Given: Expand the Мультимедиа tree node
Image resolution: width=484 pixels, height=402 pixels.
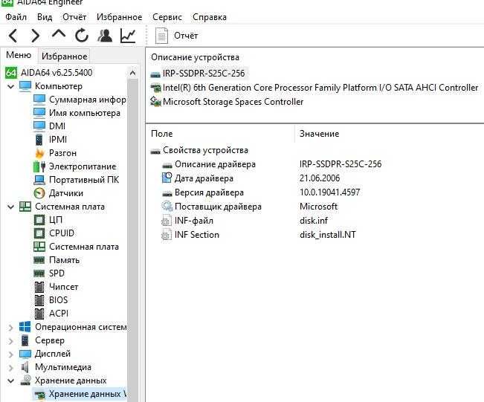Looking at the screenshot, I should tap(11, 368).
